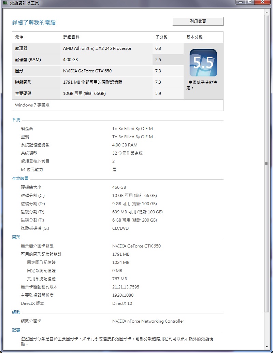Image resolution: width=273 pixels, height=353 pixels.
Task: Click the 466 GB total disk size value
Action: tap(119, 187)
